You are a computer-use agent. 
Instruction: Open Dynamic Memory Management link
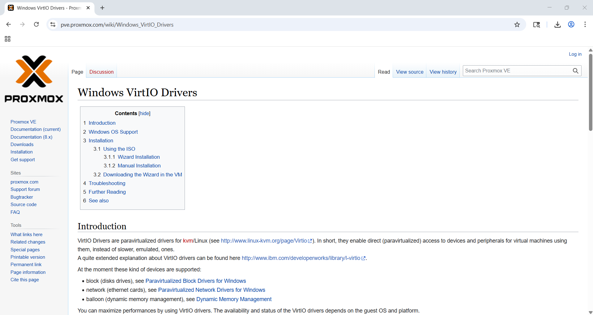(234, 299)
